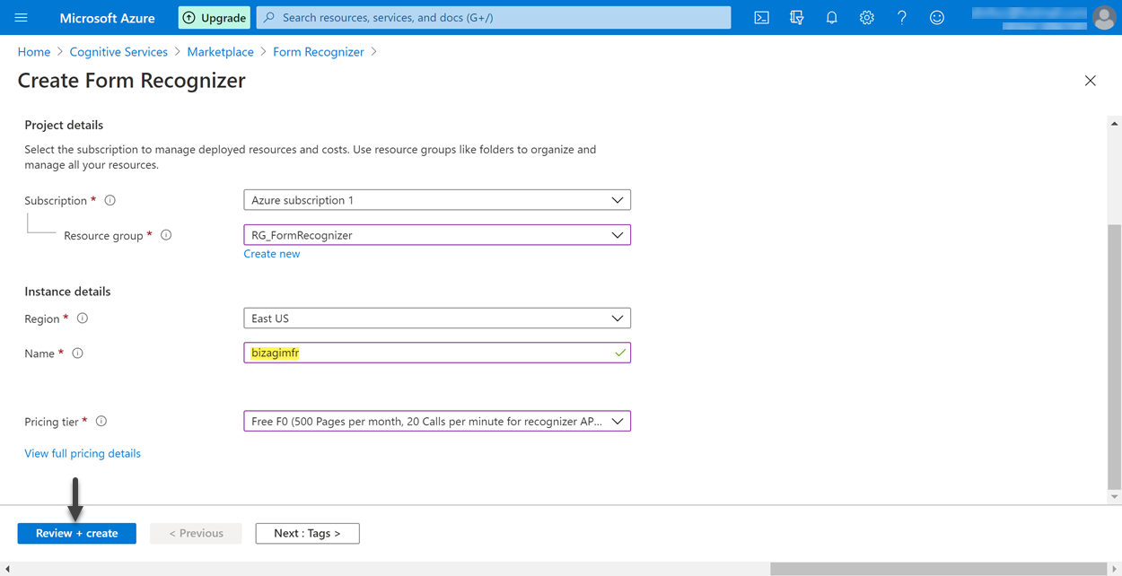Viewport: 1122px width, 576px height.
Task: Click the Microsoft Azure logo text
Action: [107, 18]
